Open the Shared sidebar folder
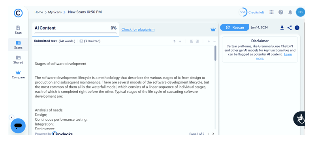Viewport: 314px width, 144px height. [18, 60]
